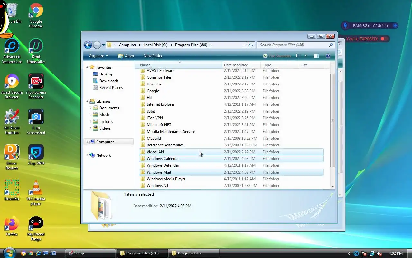Expand the Network tree node
Screen dimensions: 412x258
pos(87,155)
